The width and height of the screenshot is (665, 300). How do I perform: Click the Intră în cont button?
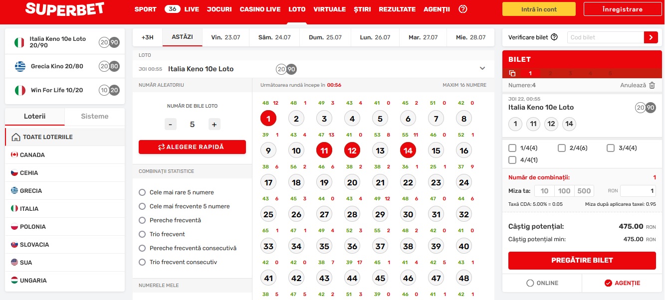[539, 9]
